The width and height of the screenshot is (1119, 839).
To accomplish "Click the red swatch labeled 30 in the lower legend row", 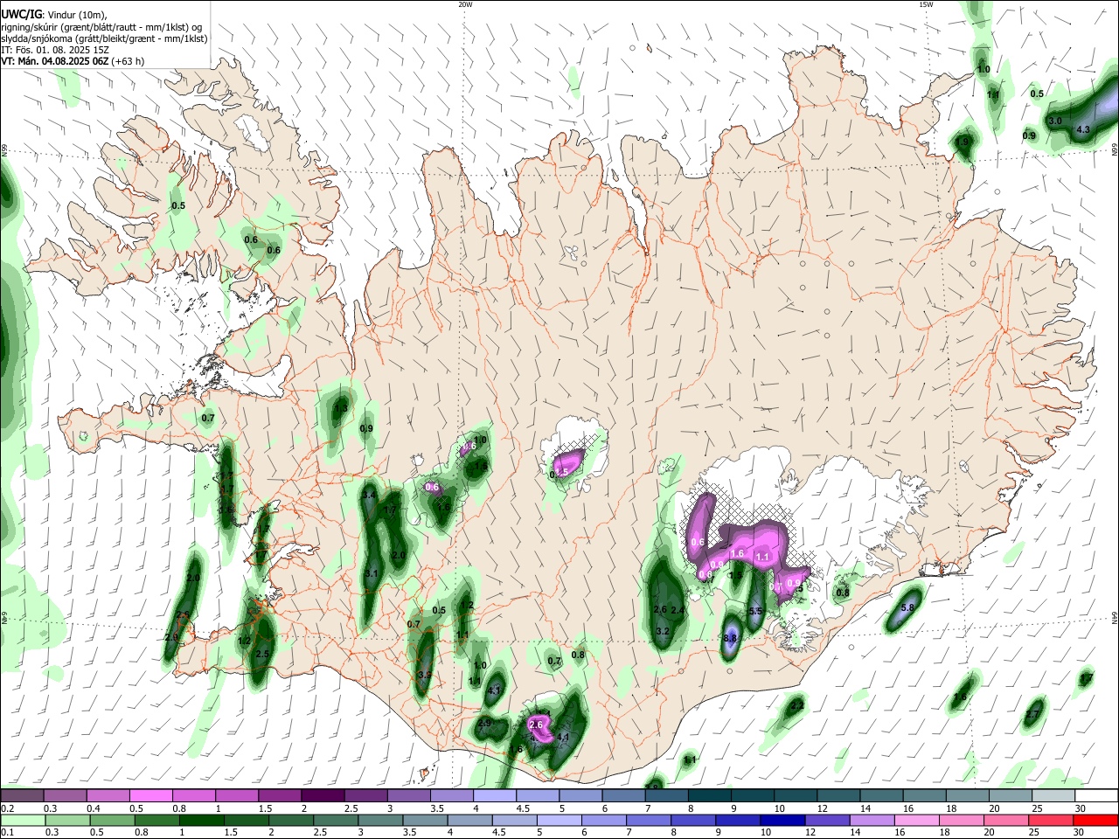I will point(1095,820).
